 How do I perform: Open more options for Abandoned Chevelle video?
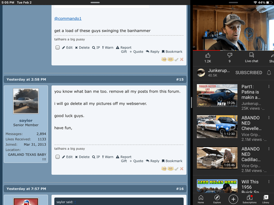(x=269, y=118)
